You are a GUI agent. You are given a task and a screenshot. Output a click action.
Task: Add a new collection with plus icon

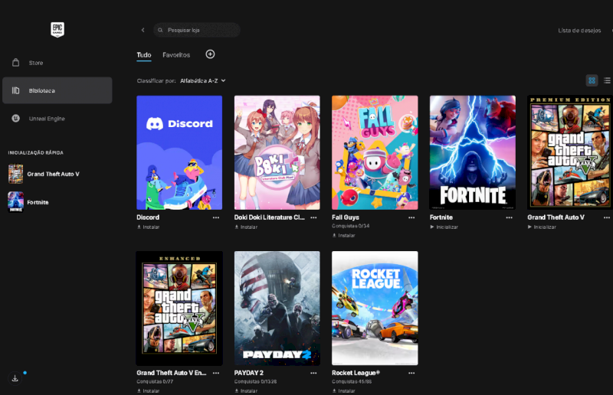point(210,54)
